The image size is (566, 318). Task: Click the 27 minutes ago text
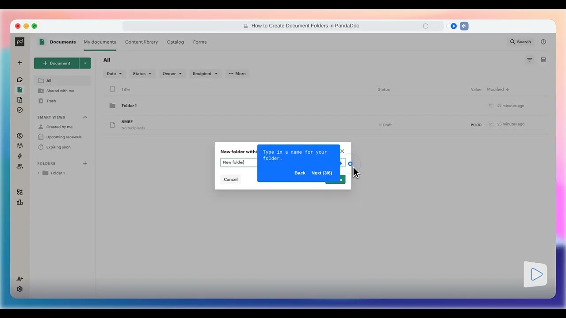coord(511,106)
